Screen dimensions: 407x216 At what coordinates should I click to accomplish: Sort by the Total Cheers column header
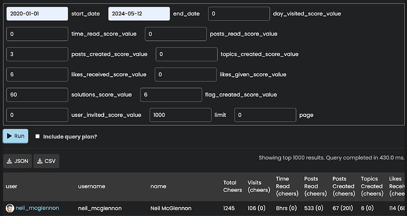[x=232, y=186]
